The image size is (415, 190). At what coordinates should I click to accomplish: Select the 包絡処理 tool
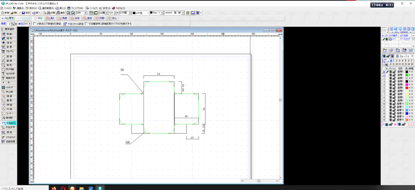coord(8,142)
